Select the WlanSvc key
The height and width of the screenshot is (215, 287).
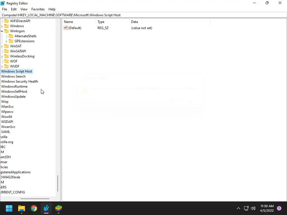coord(7,107)
